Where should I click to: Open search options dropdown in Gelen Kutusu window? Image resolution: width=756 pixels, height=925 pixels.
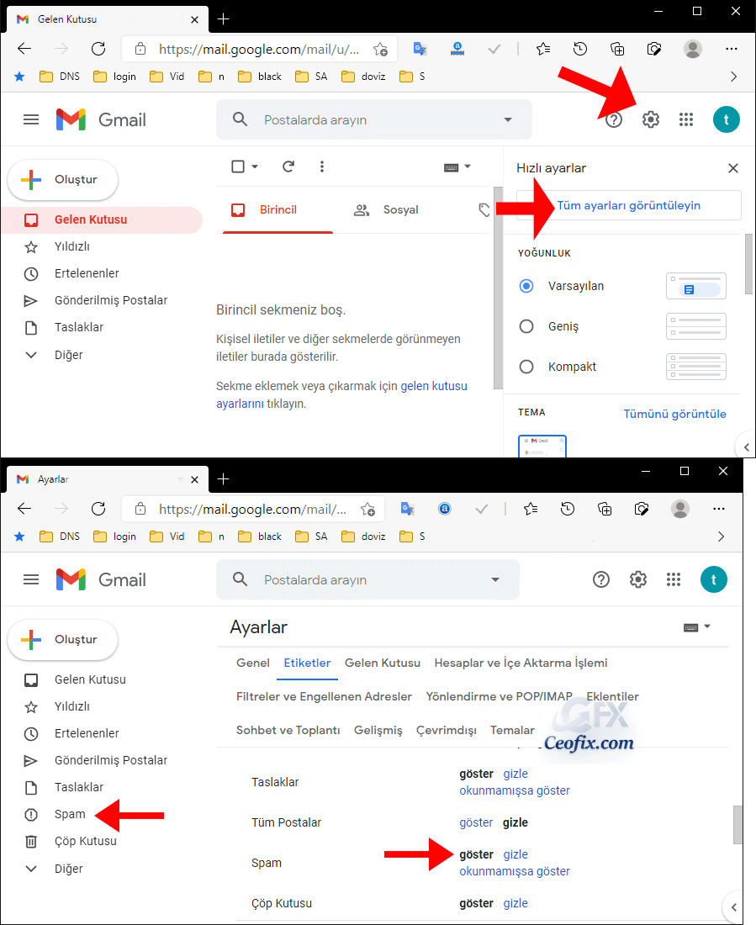(508, 119)
